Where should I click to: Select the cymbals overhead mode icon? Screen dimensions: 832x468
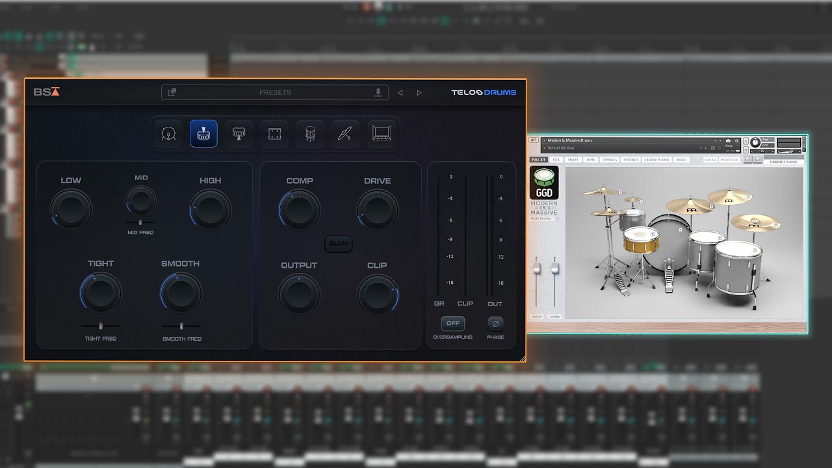click(345, 133)
